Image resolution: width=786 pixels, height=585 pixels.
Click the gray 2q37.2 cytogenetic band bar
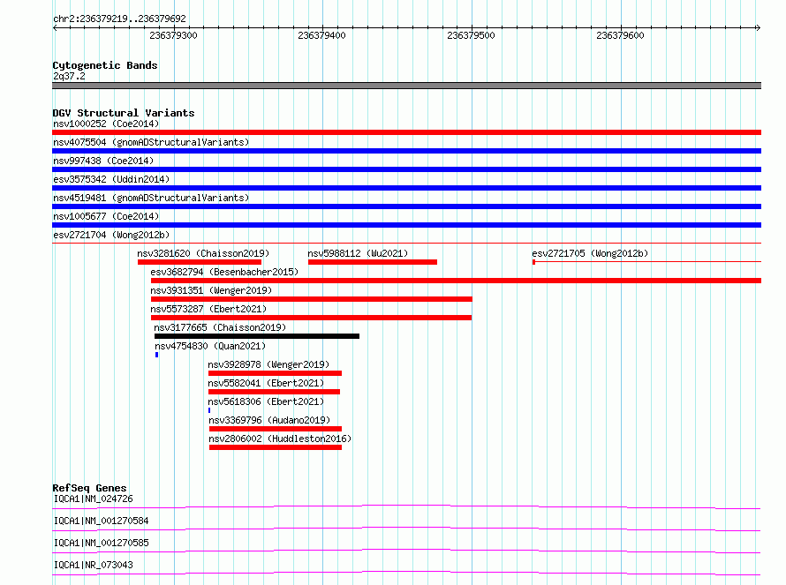tap(406, 86)
